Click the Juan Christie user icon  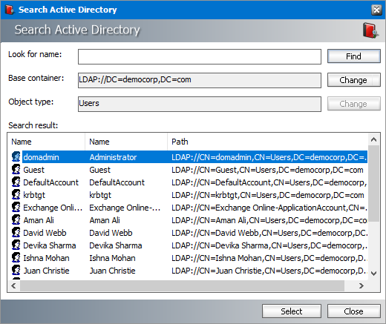click(16, 271)
